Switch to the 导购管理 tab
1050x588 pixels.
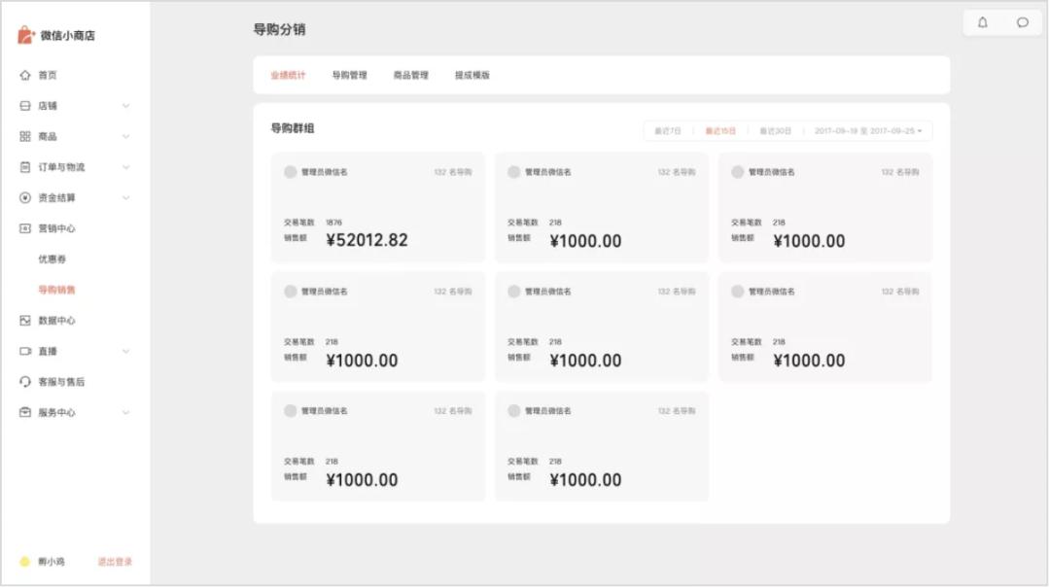click(349, 76)
